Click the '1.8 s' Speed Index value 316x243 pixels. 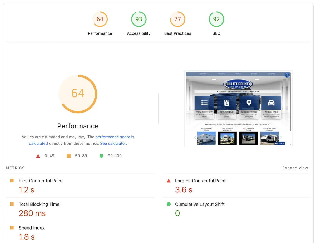coord(27,237)
